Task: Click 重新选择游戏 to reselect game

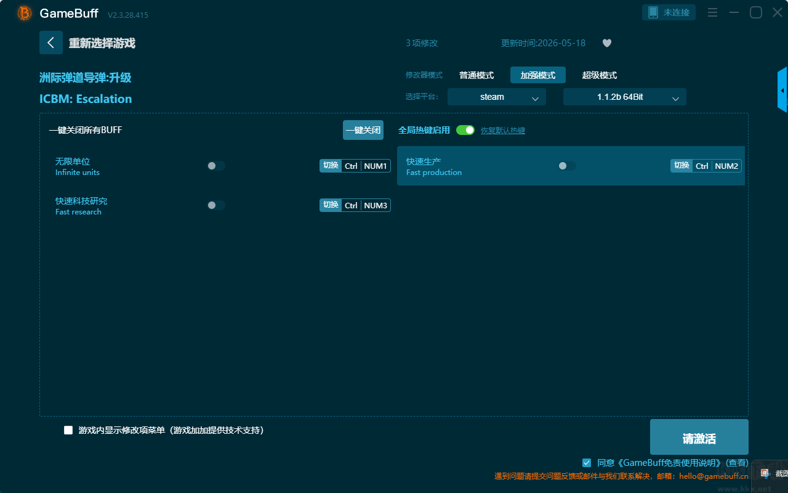Action: (x=102, y=43)
